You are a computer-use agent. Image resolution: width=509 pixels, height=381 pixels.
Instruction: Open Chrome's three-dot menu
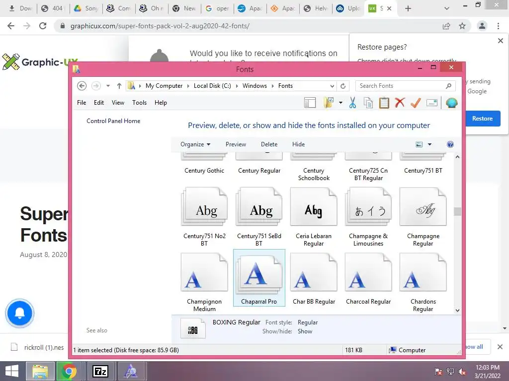tap(498, 26)
